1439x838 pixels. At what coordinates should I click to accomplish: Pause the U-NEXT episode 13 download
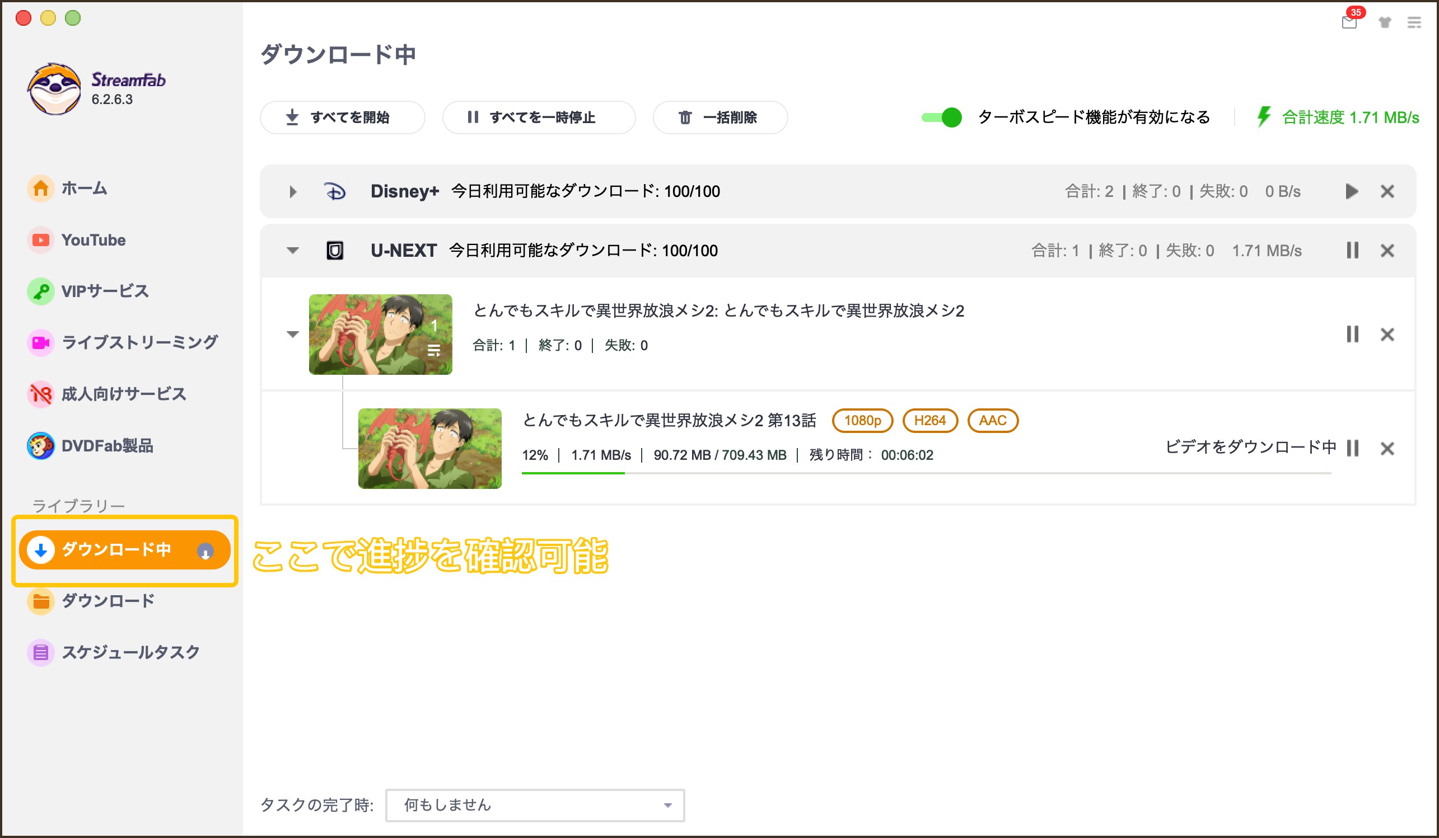click(x=1352, y=449)
